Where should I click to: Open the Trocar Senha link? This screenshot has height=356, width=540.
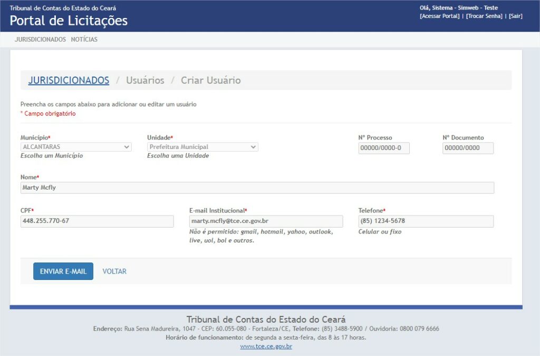[x=484, y=16]
